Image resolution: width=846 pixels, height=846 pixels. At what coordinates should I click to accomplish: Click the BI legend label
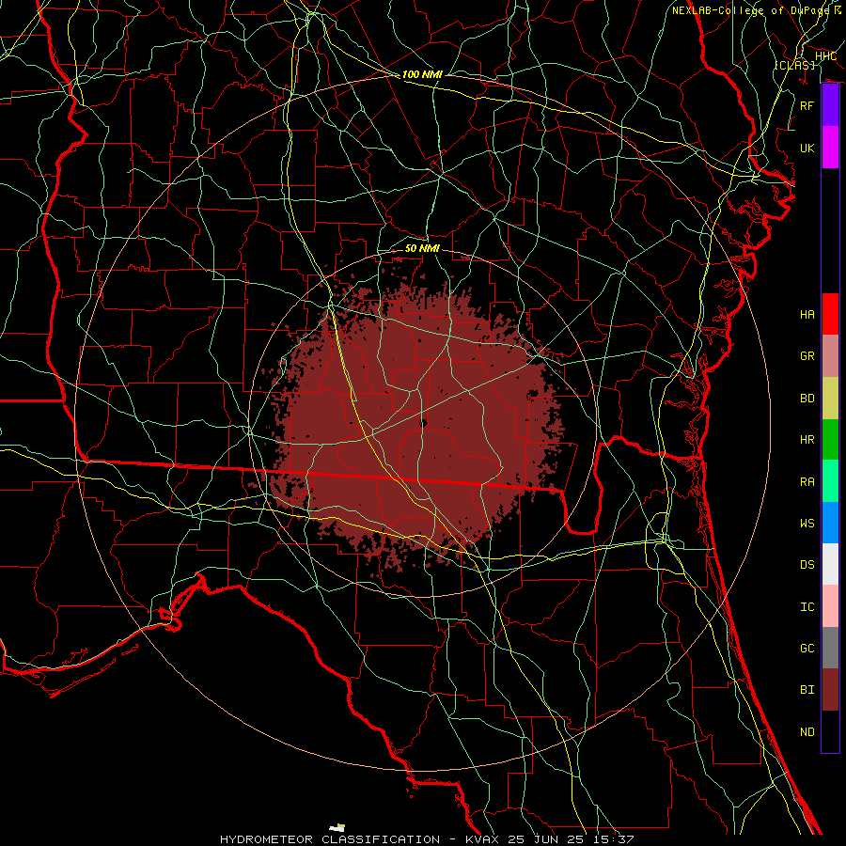pos(807,690)
